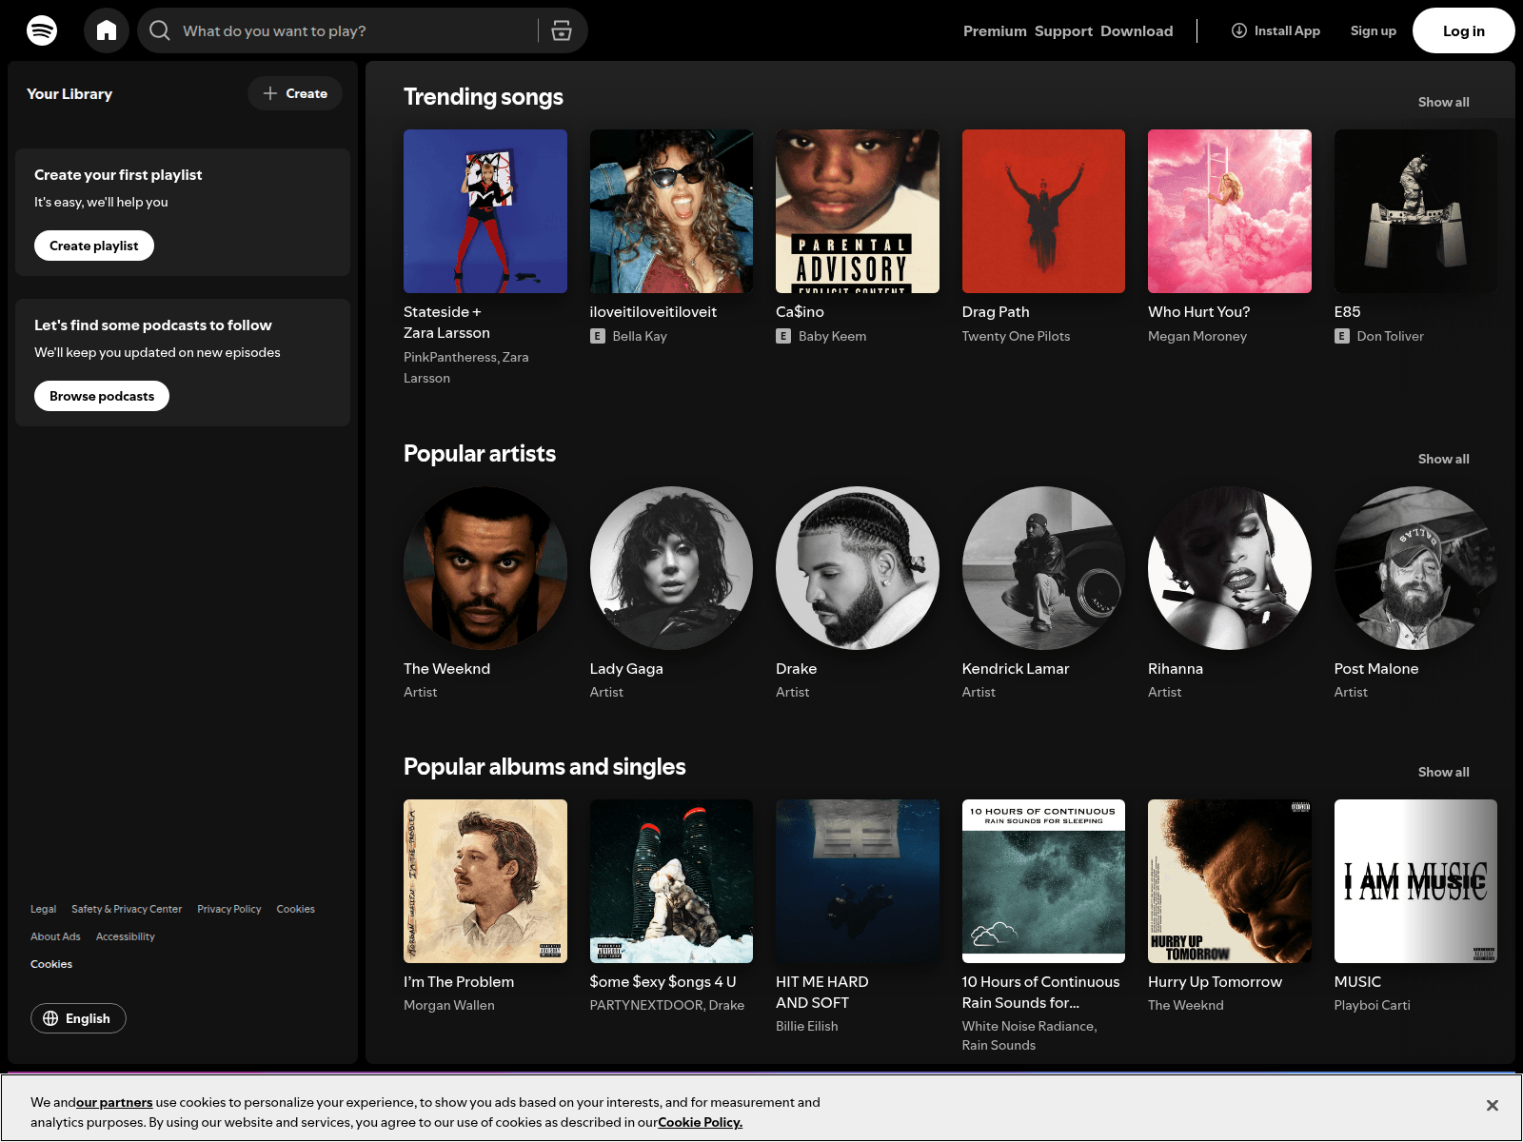Screen dimensions: 1523x1142
Task: Click the Sign up button
Action: point(1374,30)
